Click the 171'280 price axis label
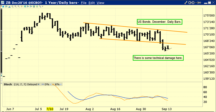Image resolution: width=216 pixels, height=112 pixels. coord(209,28)
